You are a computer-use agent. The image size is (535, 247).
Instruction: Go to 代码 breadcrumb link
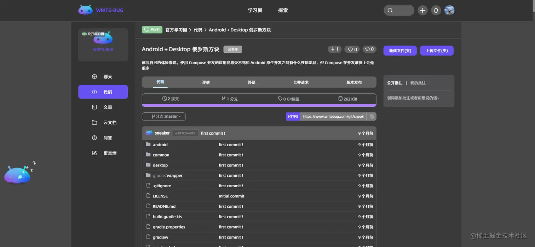point(198,30)
